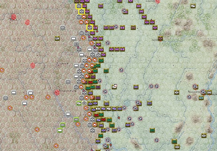Select red infantry counter left of green armor oval
Viewport: 217px width, 151px height.
(x=103, y=120)
